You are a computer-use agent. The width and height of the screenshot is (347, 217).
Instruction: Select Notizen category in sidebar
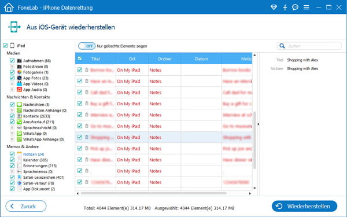pos(34,154)
